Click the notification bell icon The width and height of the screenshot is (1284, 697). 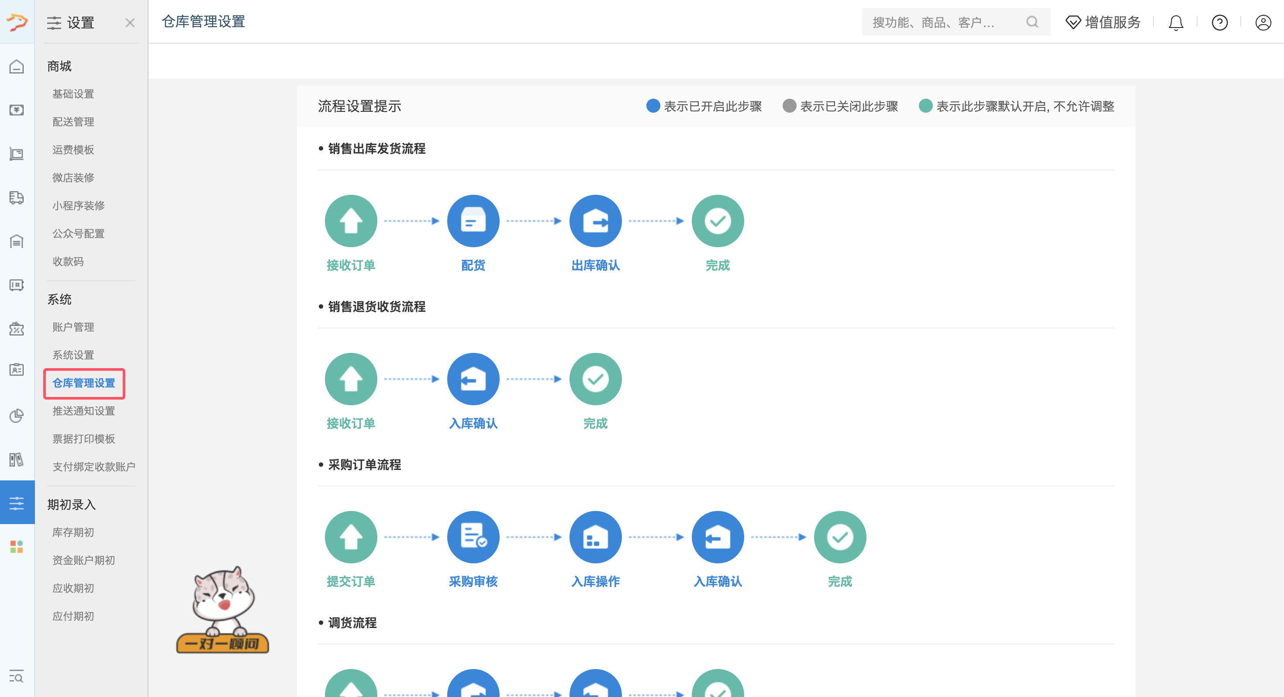(x=1176, y=22)
